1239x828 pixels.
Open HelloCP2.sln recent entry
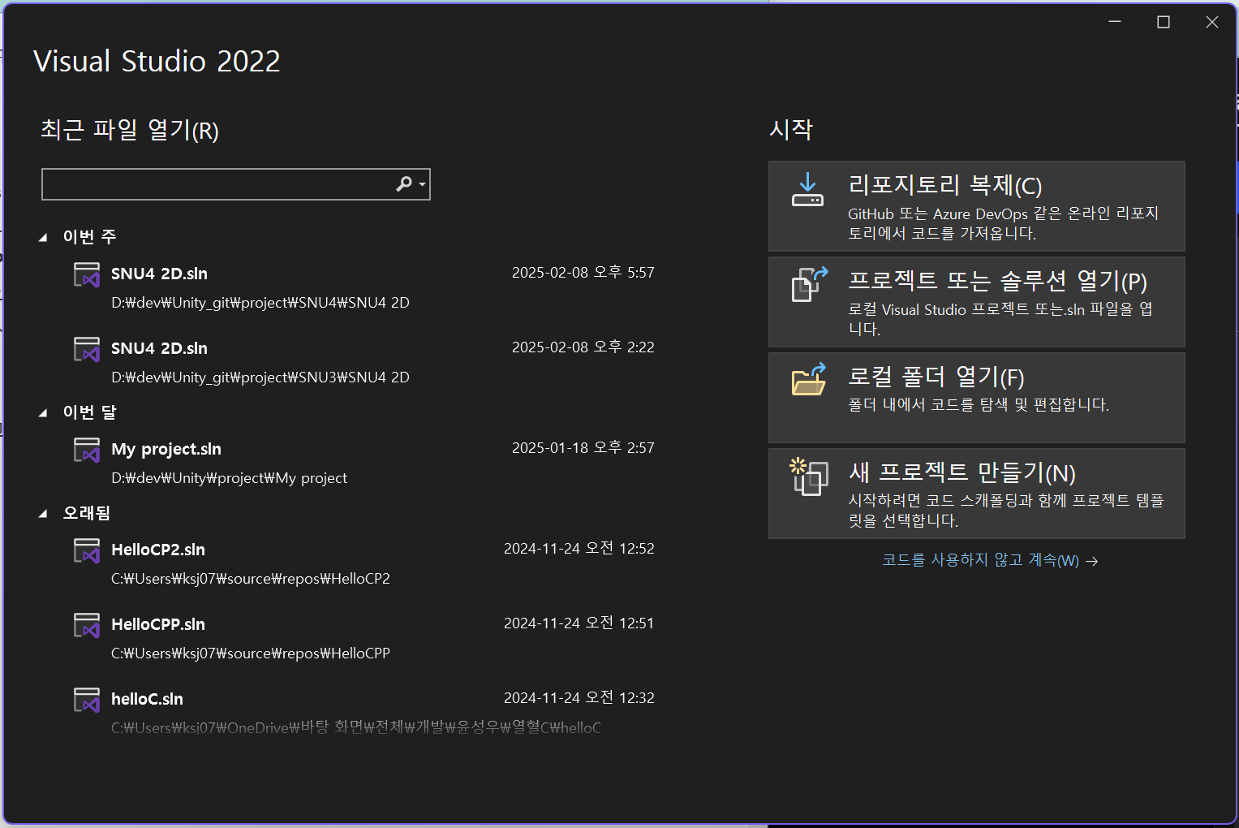point(364,563)
